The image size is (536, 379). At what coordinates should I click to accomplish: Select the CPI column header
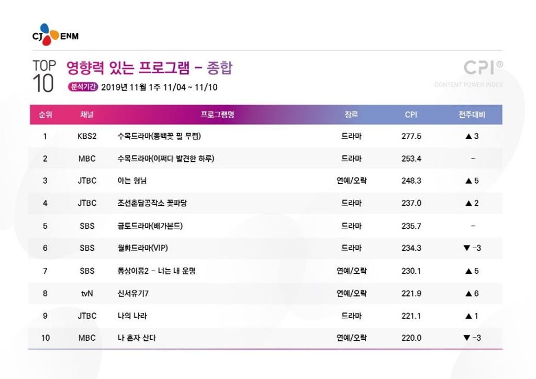(x=411, y=115)
